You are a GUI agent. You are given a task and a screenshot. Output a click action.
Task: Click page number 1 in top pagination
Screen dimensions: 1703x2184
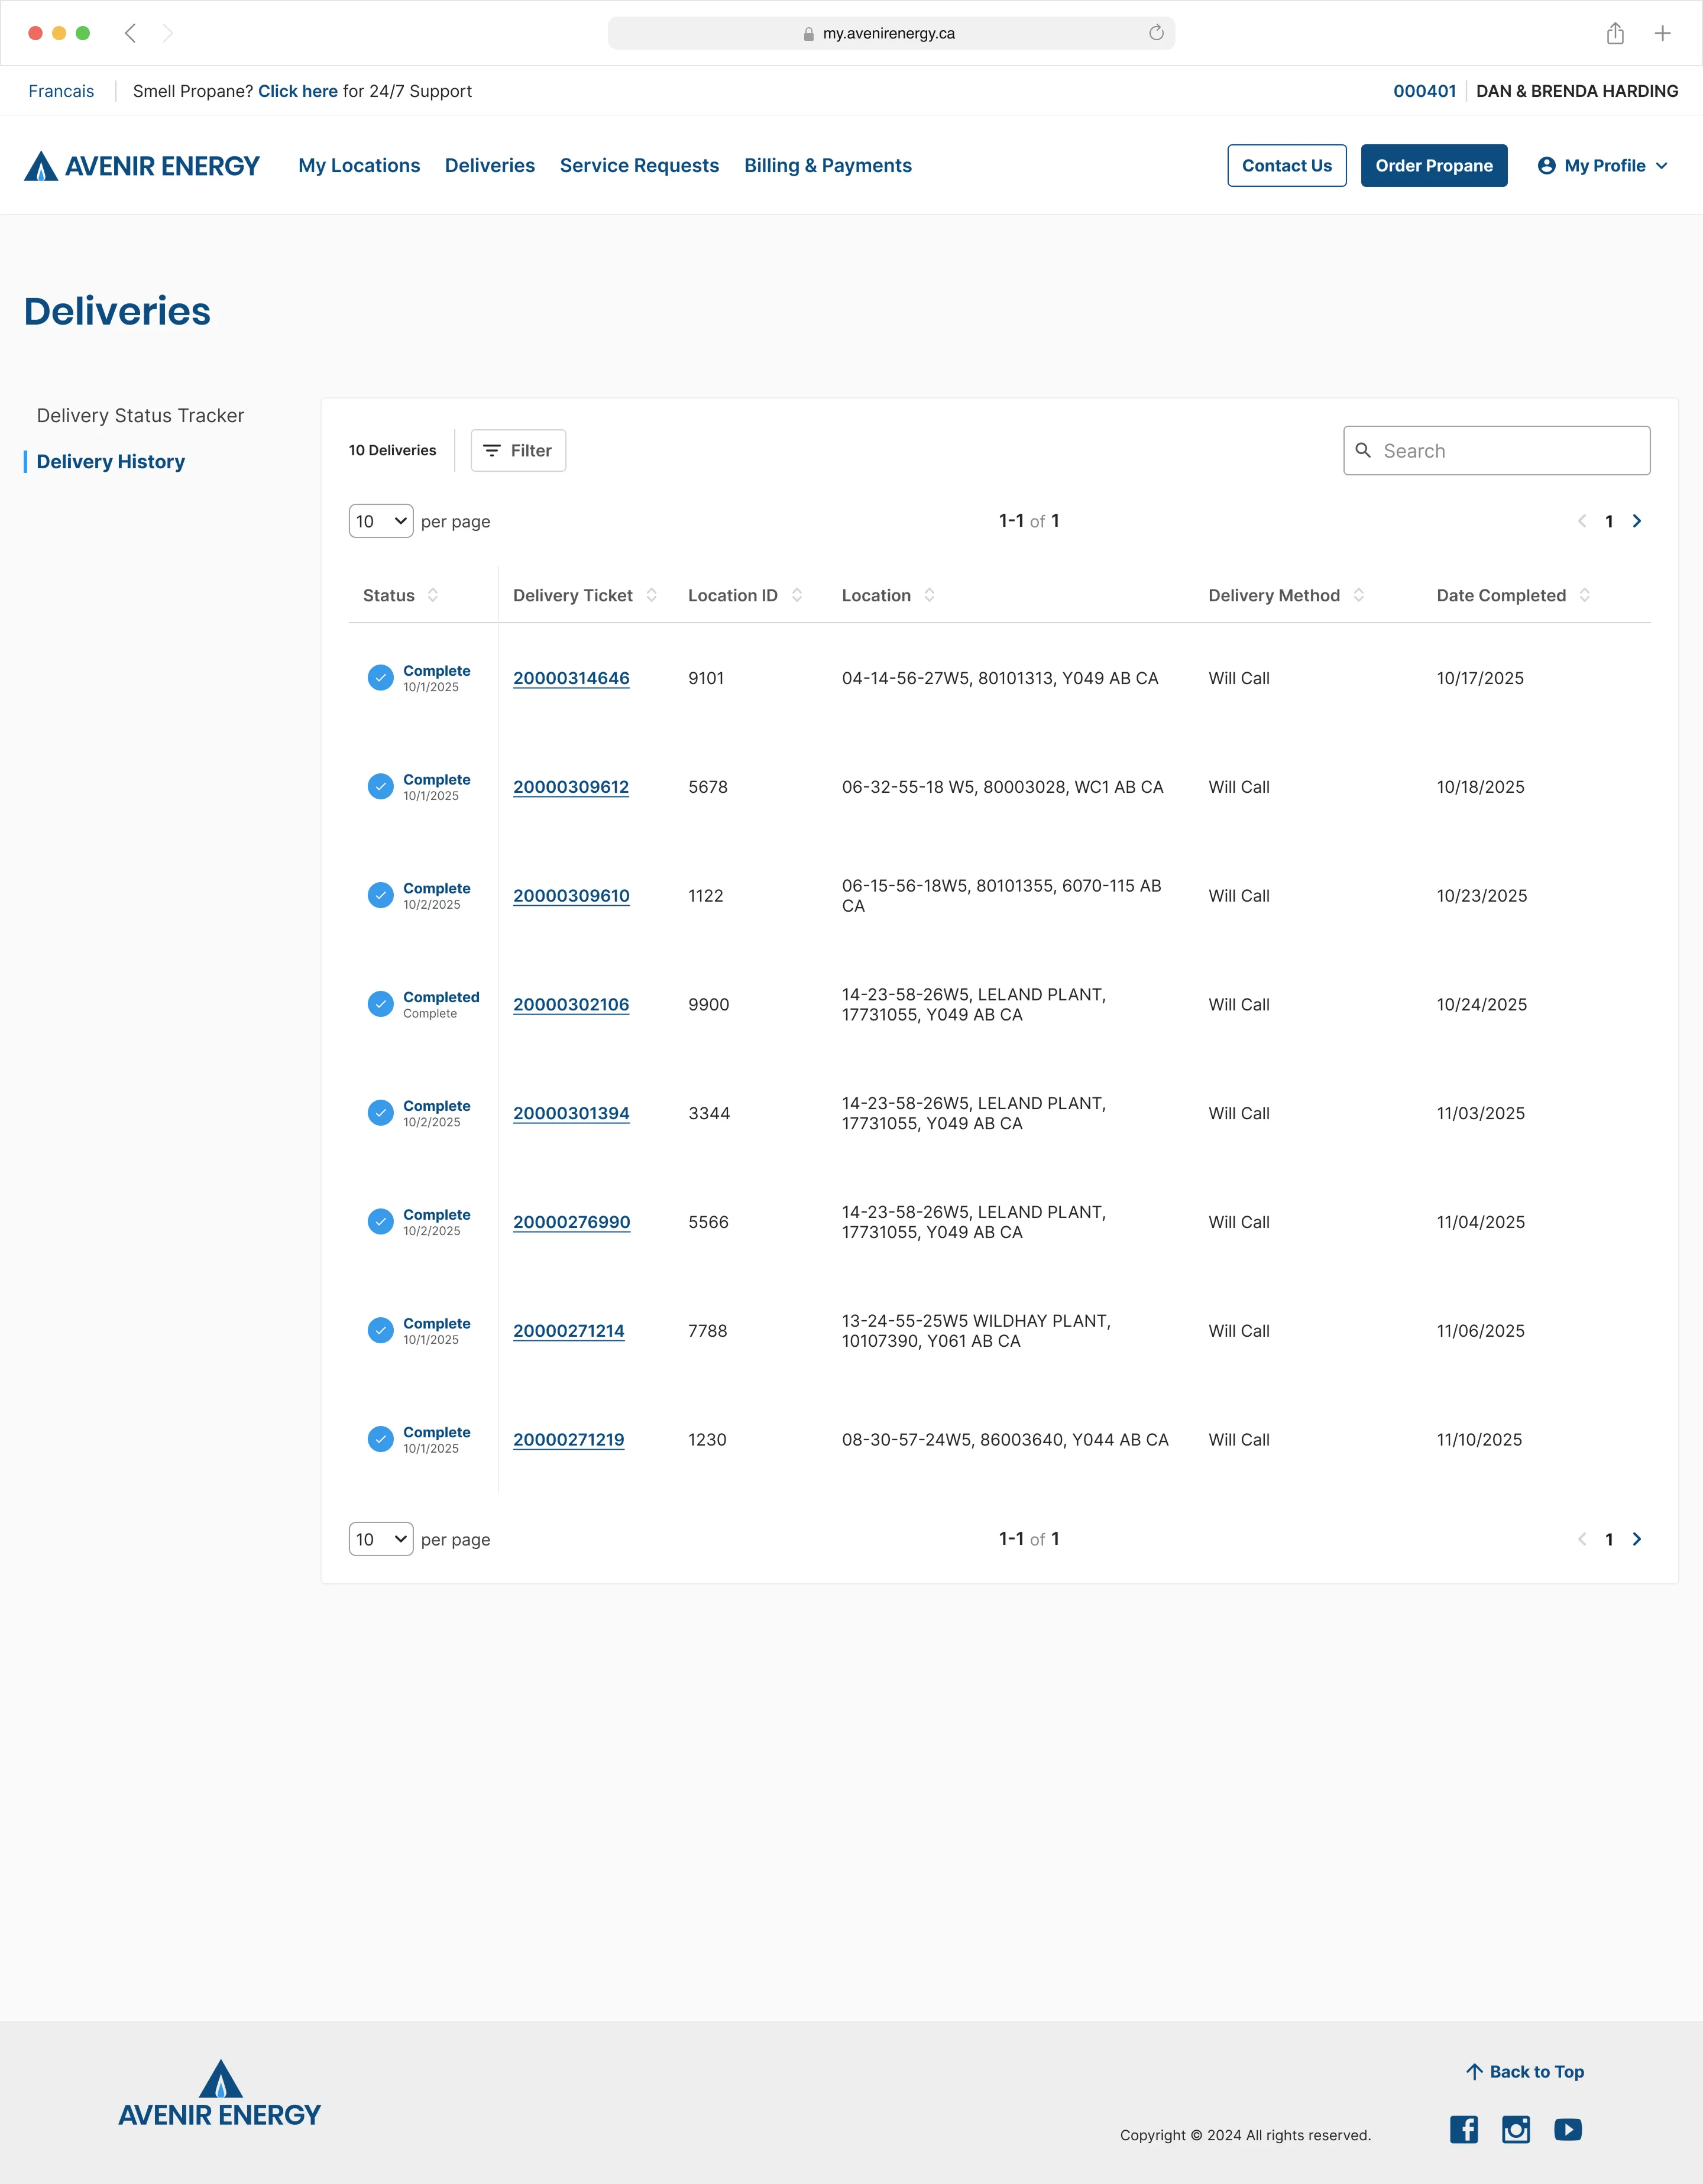1609,521
